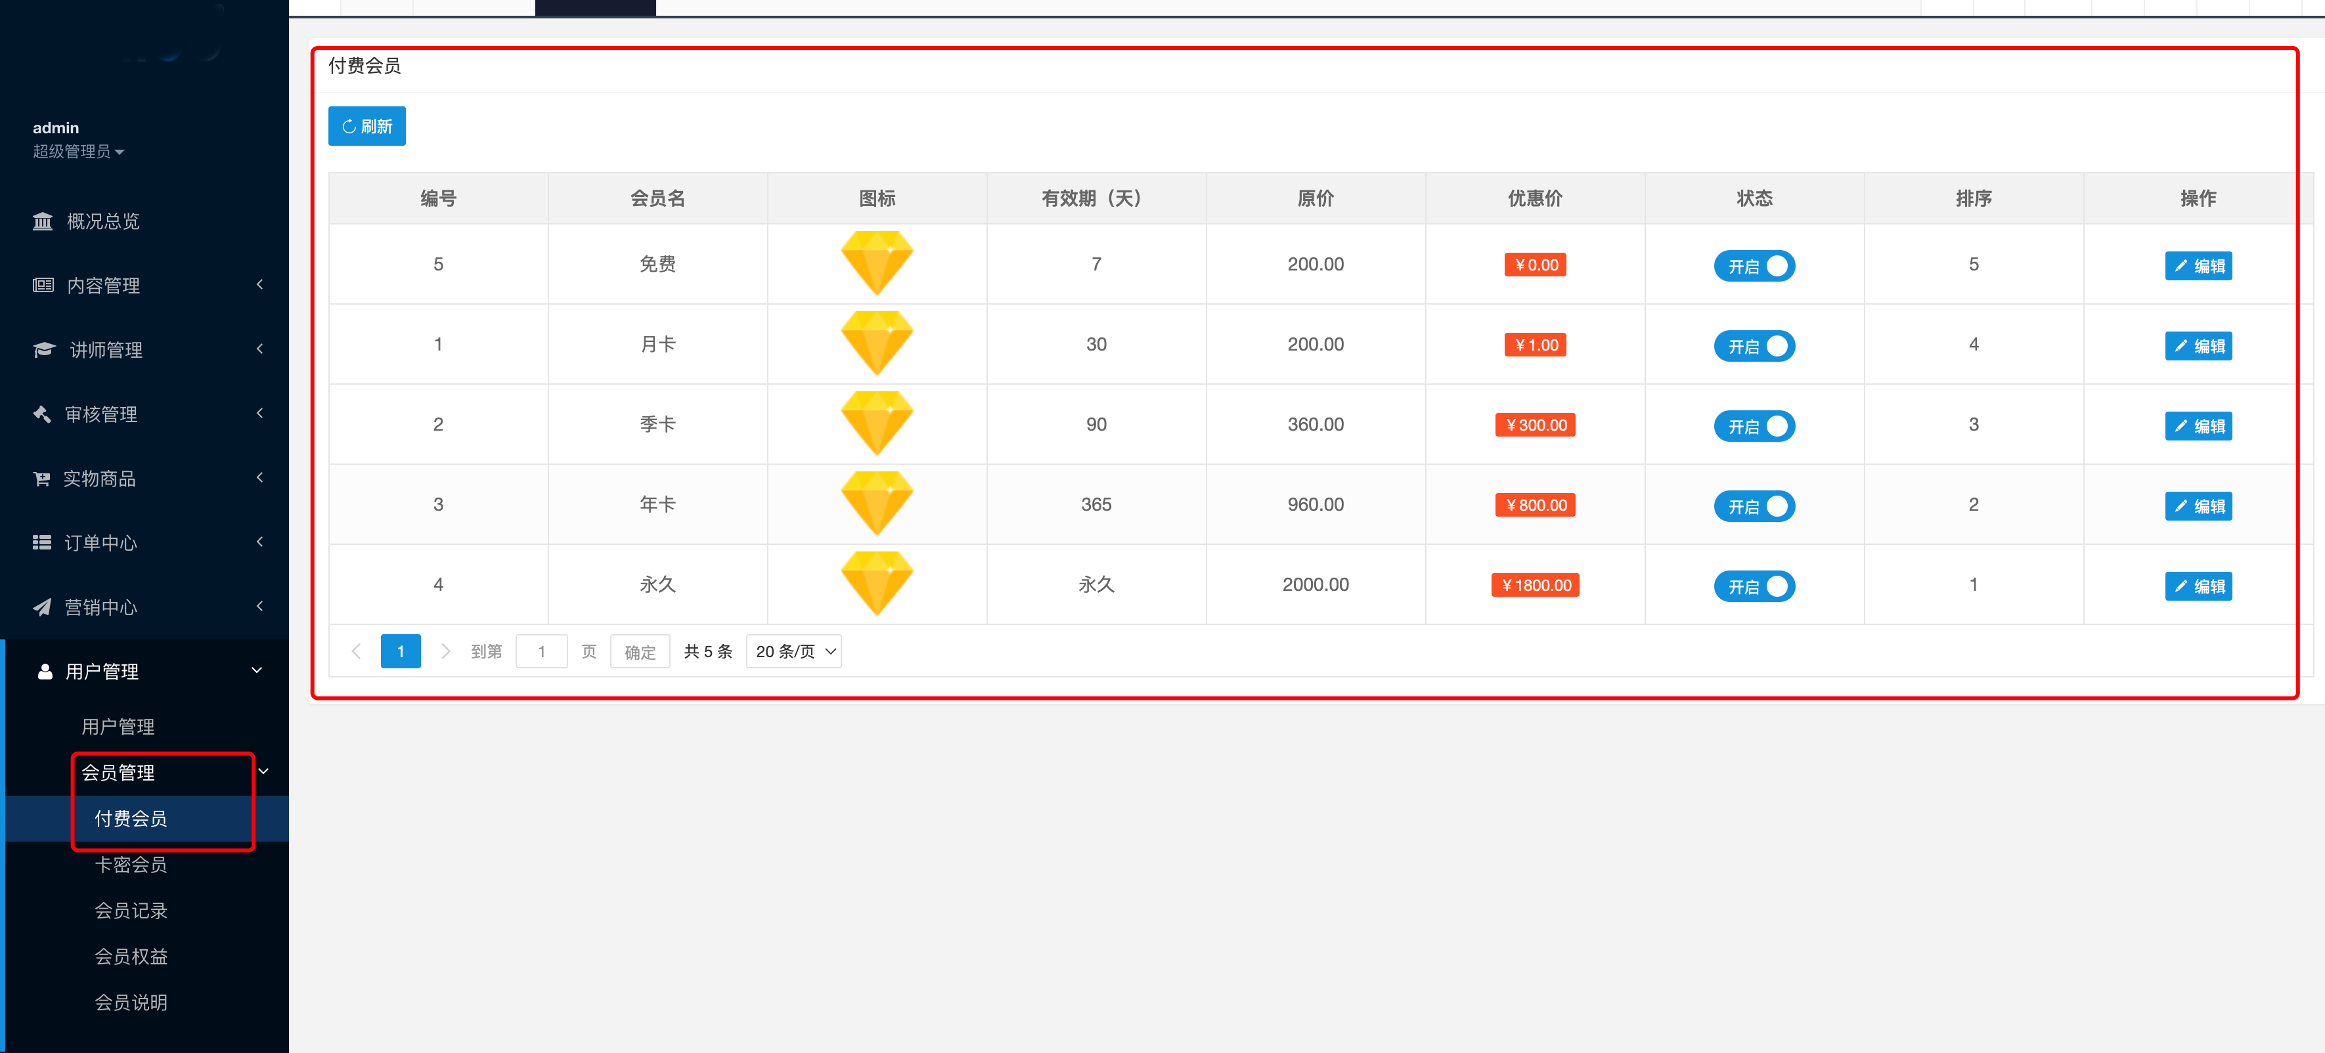Image resolution: width=2325 pixels, height=1053 pixels.
Task: Focus the 到第 page number input
Action: pos(542,651)
